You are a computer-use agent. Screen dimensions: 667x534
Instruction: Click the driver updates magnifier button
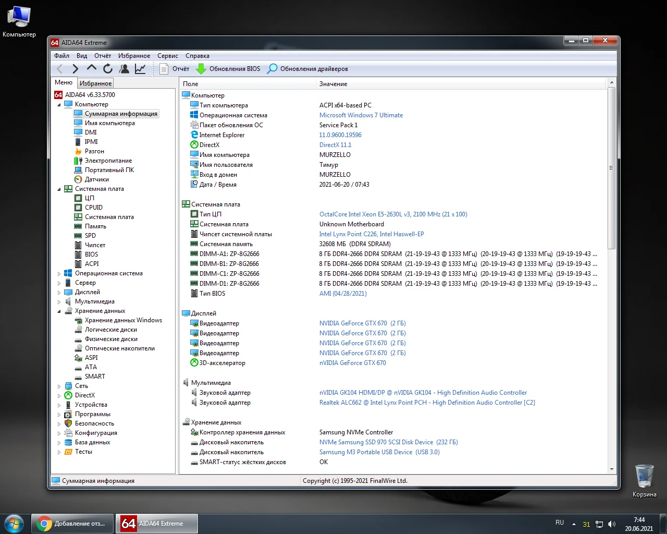tap(307, 69)
